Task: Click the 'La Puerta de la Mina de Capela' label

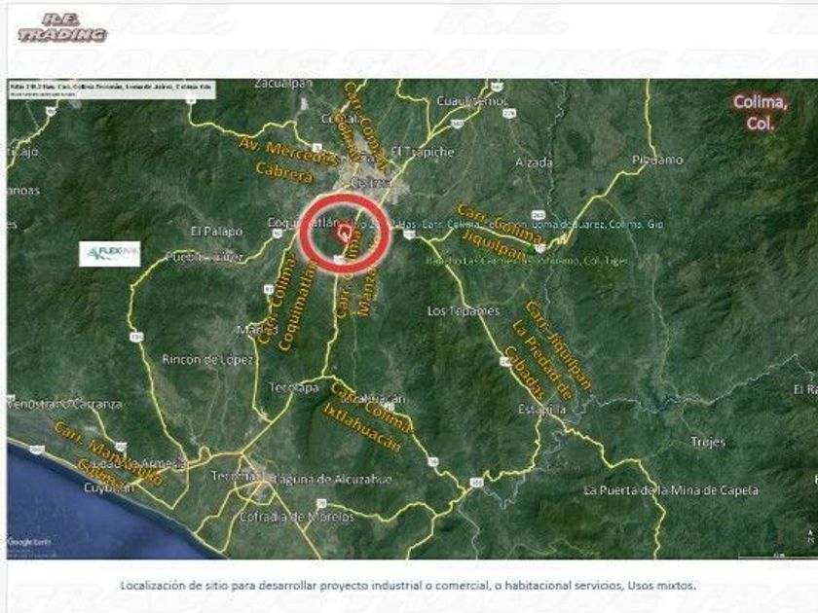Action: [671, 490]
